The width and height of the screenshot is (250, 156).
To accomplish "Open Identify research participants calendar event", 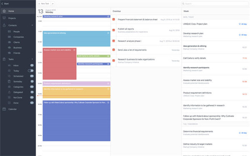I will coord(94,64).
